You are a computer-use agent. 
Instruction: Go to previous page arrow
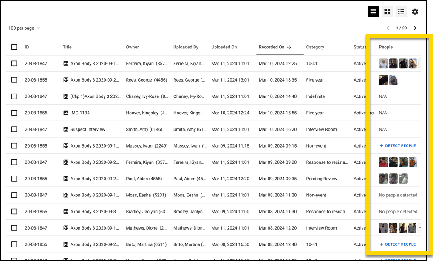click(x=388, y=28)
